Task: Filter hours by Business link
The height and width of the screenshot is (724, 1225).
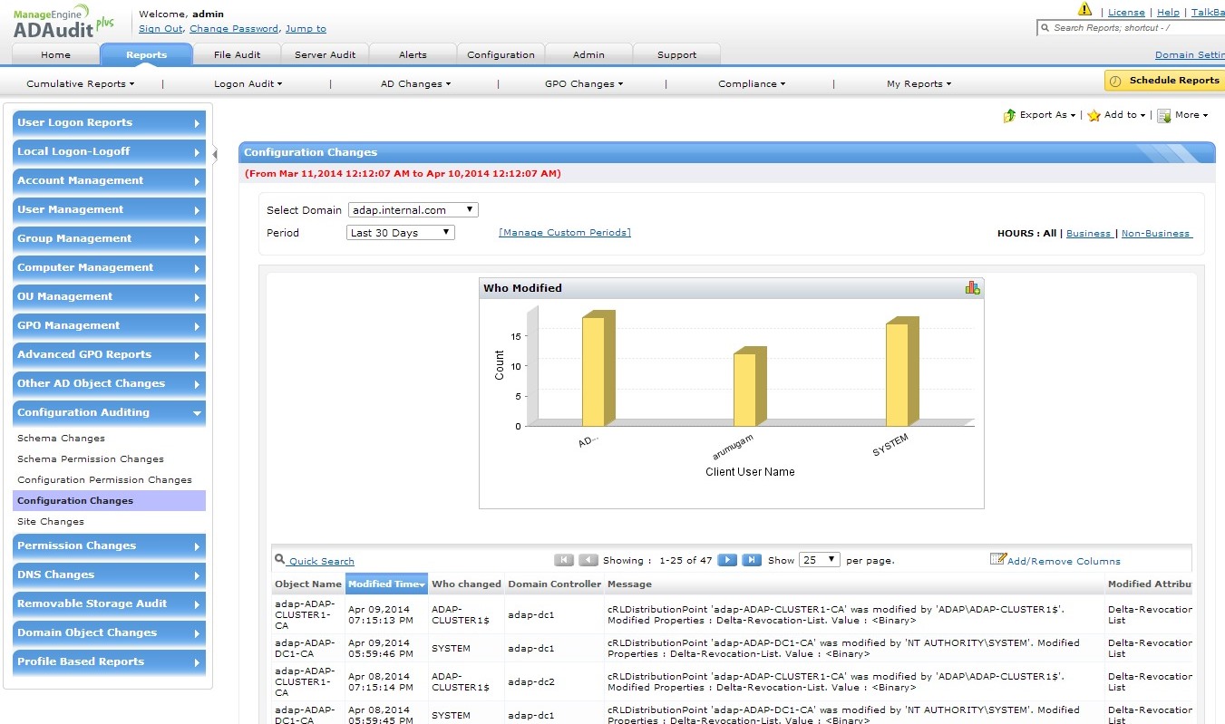Action: 1088,234
